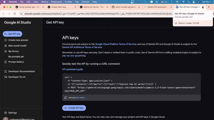Click the Create API key button
214x120 pixels.
74,108
